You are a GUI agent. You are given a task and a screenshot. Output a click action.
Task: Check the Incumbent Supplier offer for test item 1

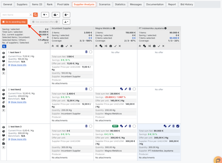(91, 52)
